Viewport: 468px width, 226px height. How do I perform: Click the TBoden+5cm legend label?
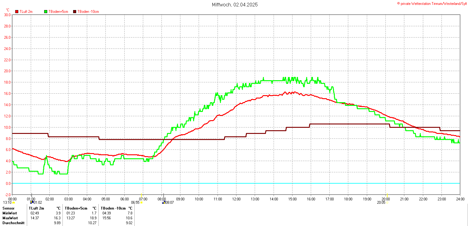58,12
